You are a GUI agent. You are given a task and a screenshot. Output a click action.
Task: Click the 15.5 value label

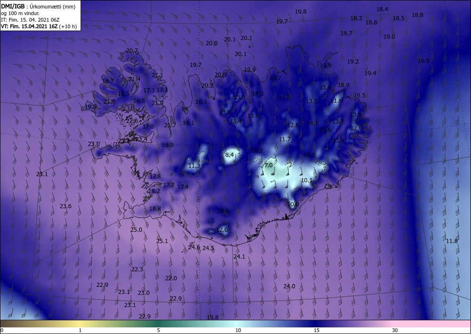point(123,93)
